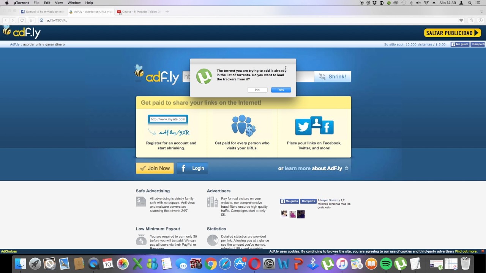
Task: Switch to the Facebook 'Samuel te ha enviado' tab
Action: tap(43, 12)
